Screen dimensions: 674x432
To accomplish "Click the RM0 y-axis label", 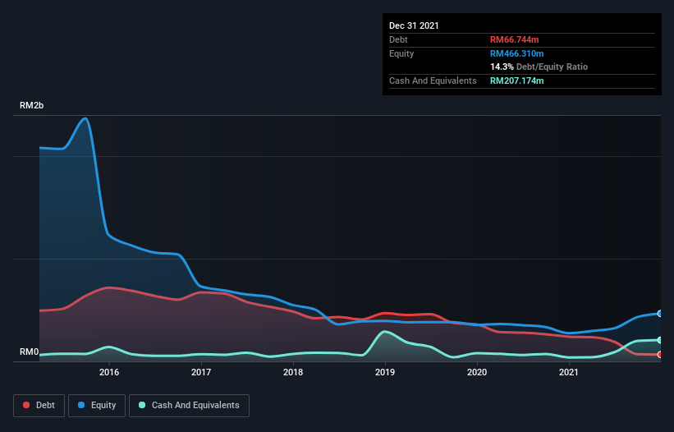I will tap(30, 352).
